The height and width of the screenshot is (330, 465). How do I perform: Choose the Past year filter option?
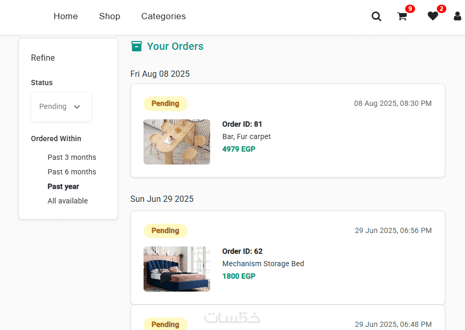click(63, 186)
